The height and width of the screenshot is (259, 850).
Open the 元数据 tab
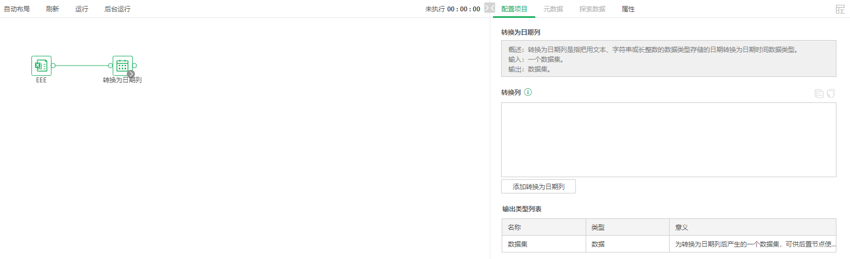click(553, 9)
